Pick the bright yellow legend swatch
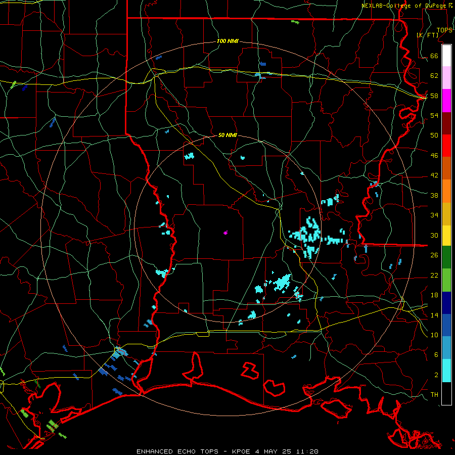The height and width of the screenshot is (455, 455). click(x=446, y=236)
